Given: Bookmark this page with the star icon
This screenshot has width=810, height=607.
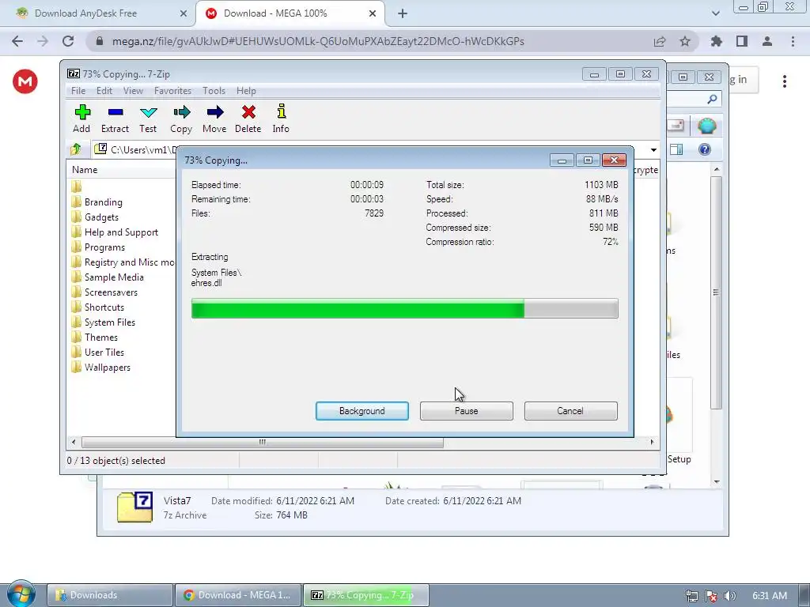Looking at the screenshot, I should tap(685, 41).
